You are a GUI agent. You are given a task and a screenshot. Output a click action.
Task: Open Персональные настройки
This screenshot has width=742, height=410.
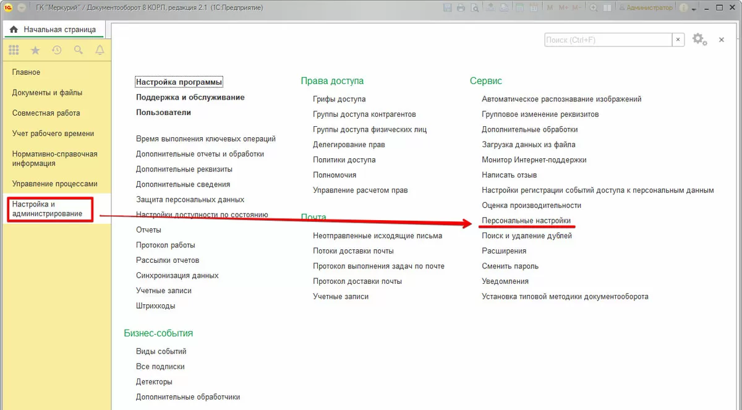click(x=527, y=220)
